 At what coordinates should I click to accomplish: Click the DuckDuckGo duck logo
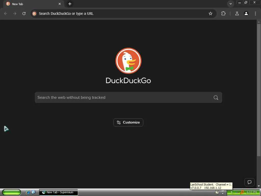pos(128,61)
